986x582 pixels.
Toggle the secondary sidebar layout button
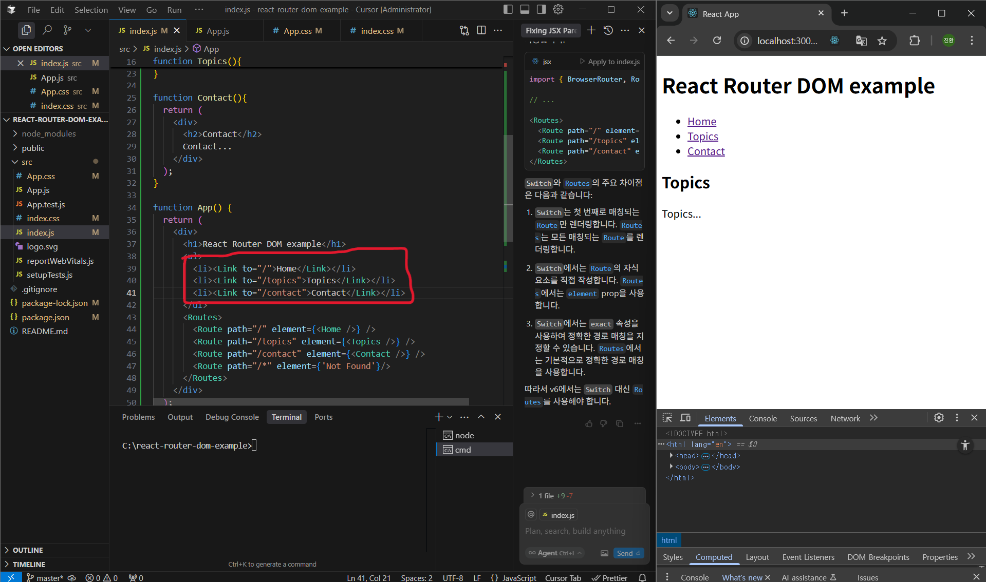click(x=542, y=9)
